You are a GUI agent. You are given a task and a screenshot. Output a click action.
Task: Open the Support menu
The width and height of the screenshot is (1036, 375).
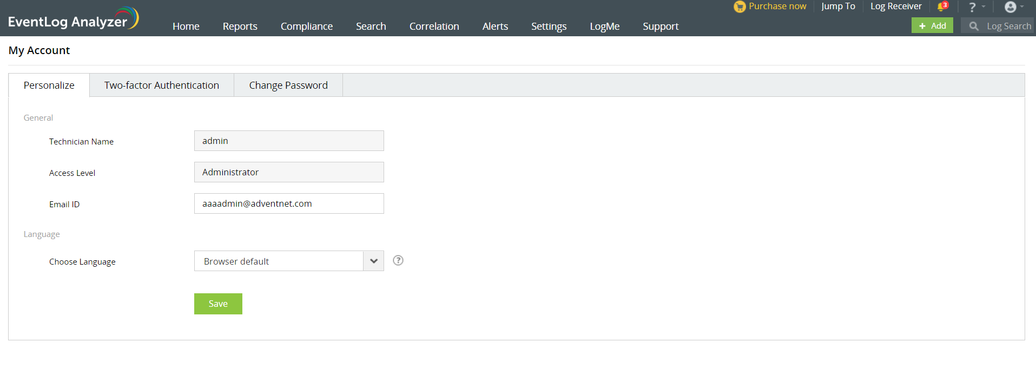[x=661, y=26]
